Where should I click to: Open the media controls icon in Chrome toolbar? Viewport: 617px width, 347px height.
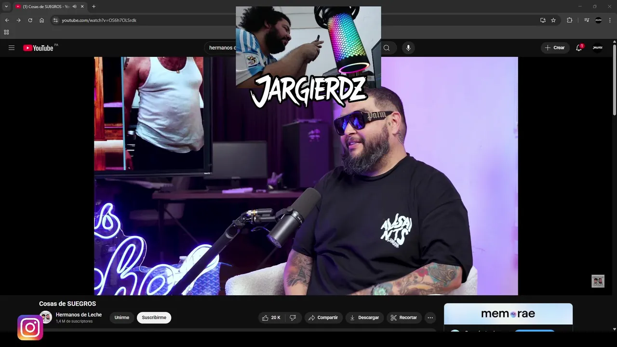587,20
